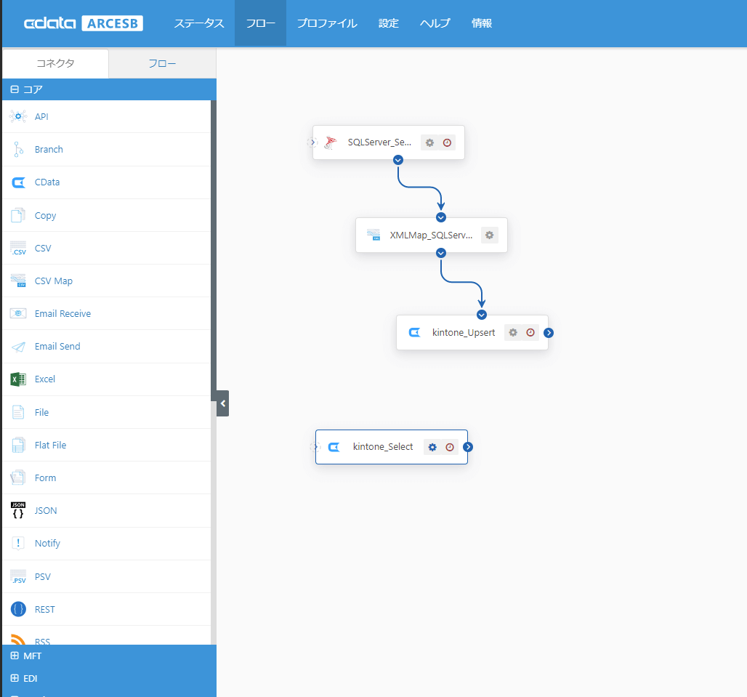Select the Notify connector icon
747x697 pixels.
click(18, 543)
